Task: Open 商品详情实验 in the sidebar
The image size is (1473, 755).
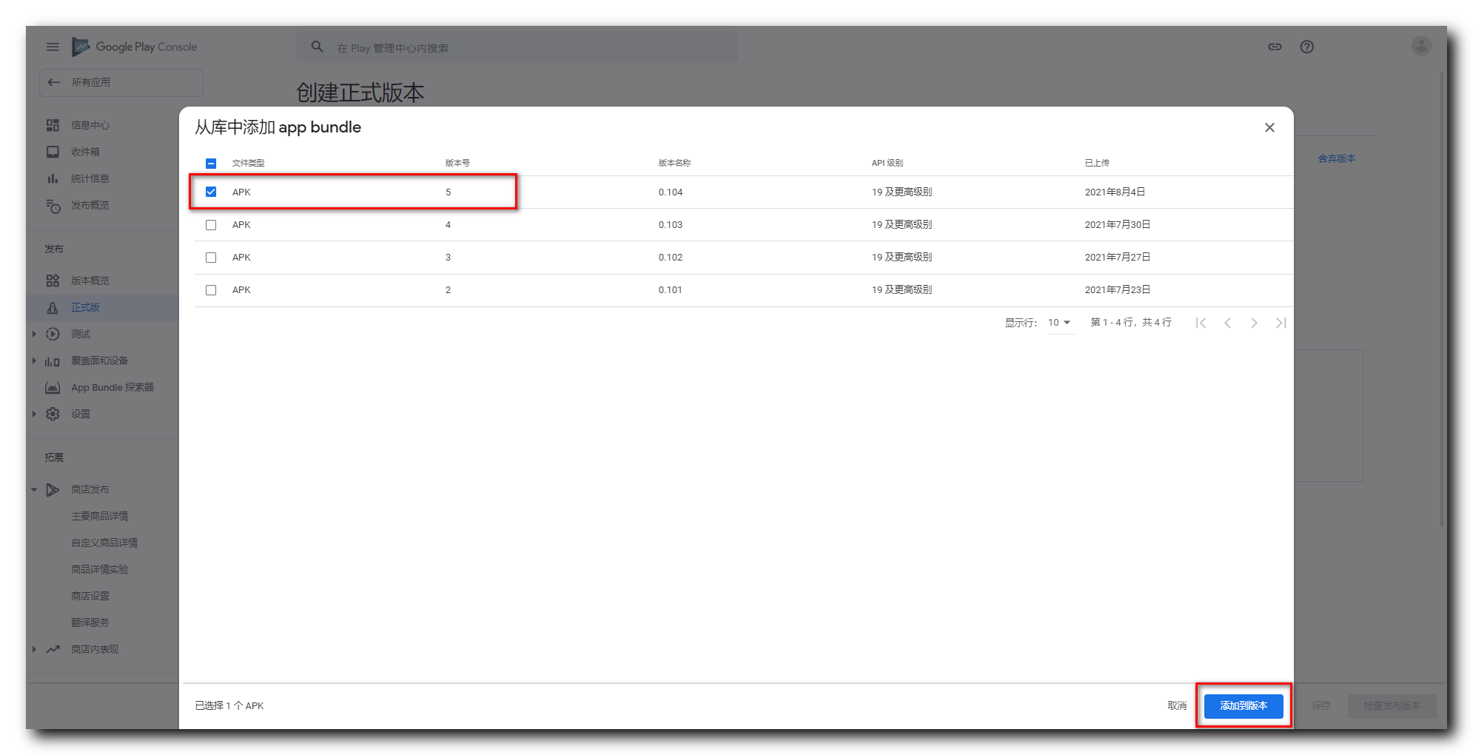Action: pyautogui.click(x=100, y=569)
